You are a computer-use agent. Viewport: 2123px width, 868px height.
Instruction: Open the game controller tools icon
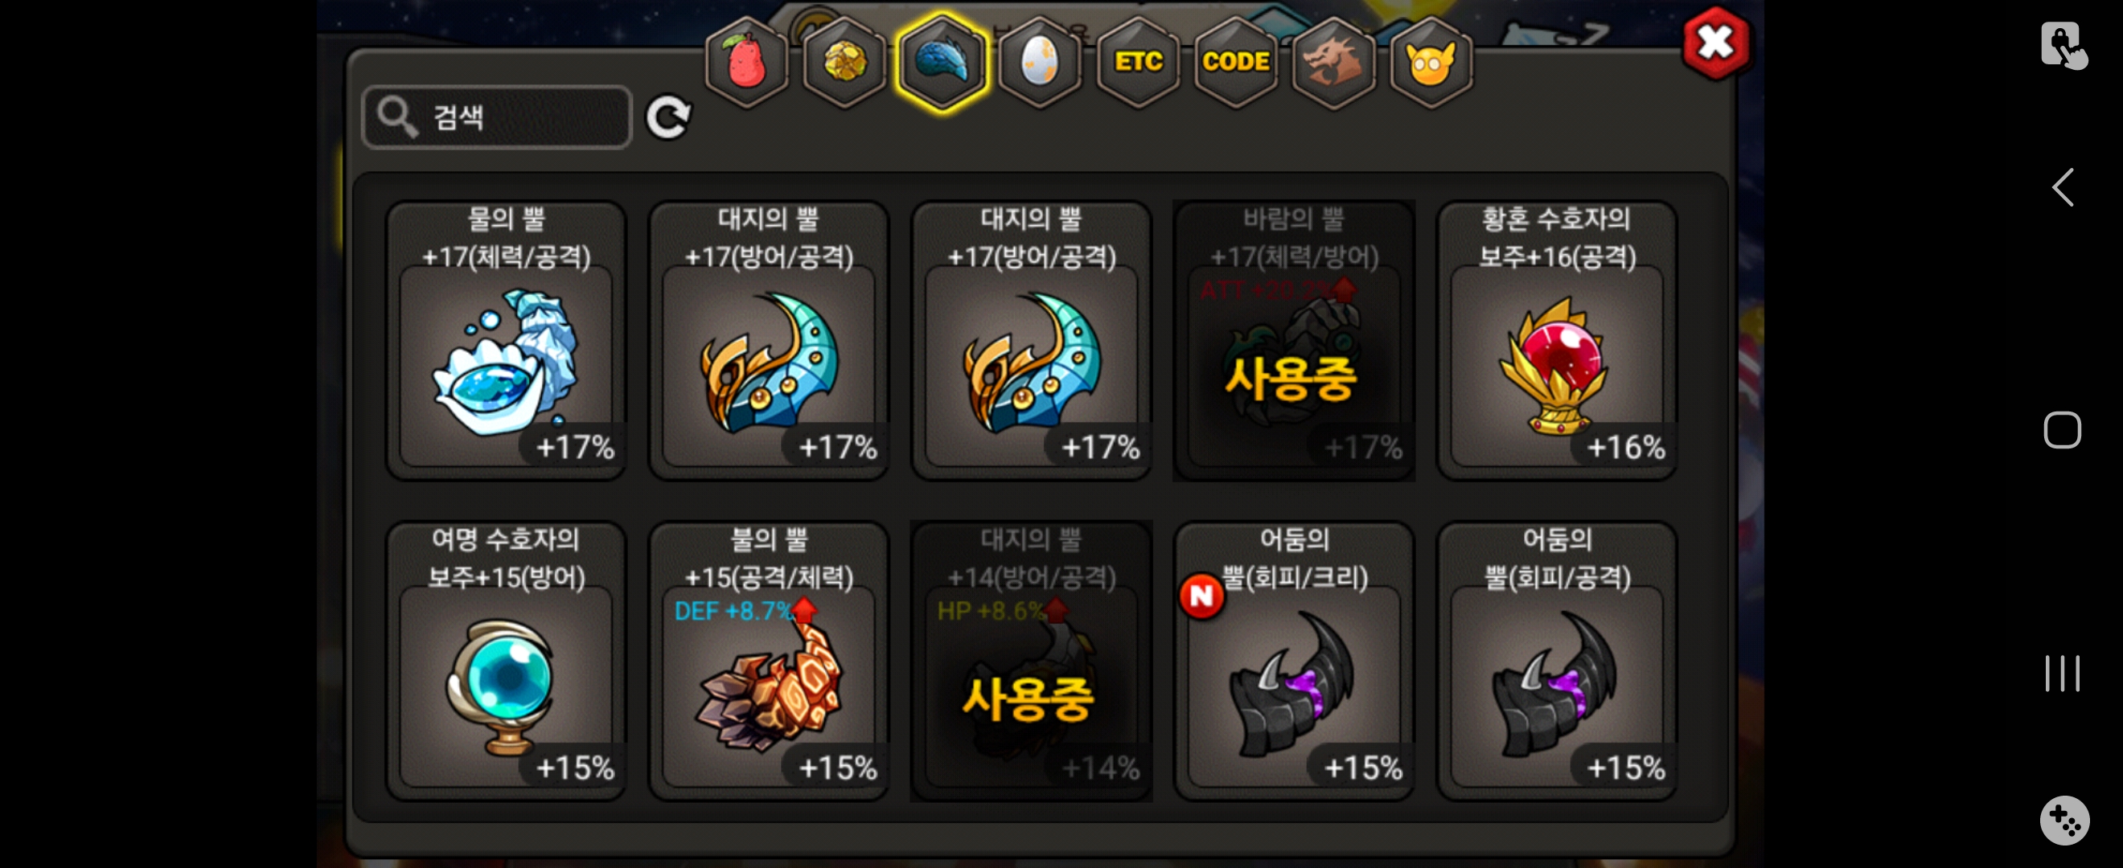(2063, 821)
